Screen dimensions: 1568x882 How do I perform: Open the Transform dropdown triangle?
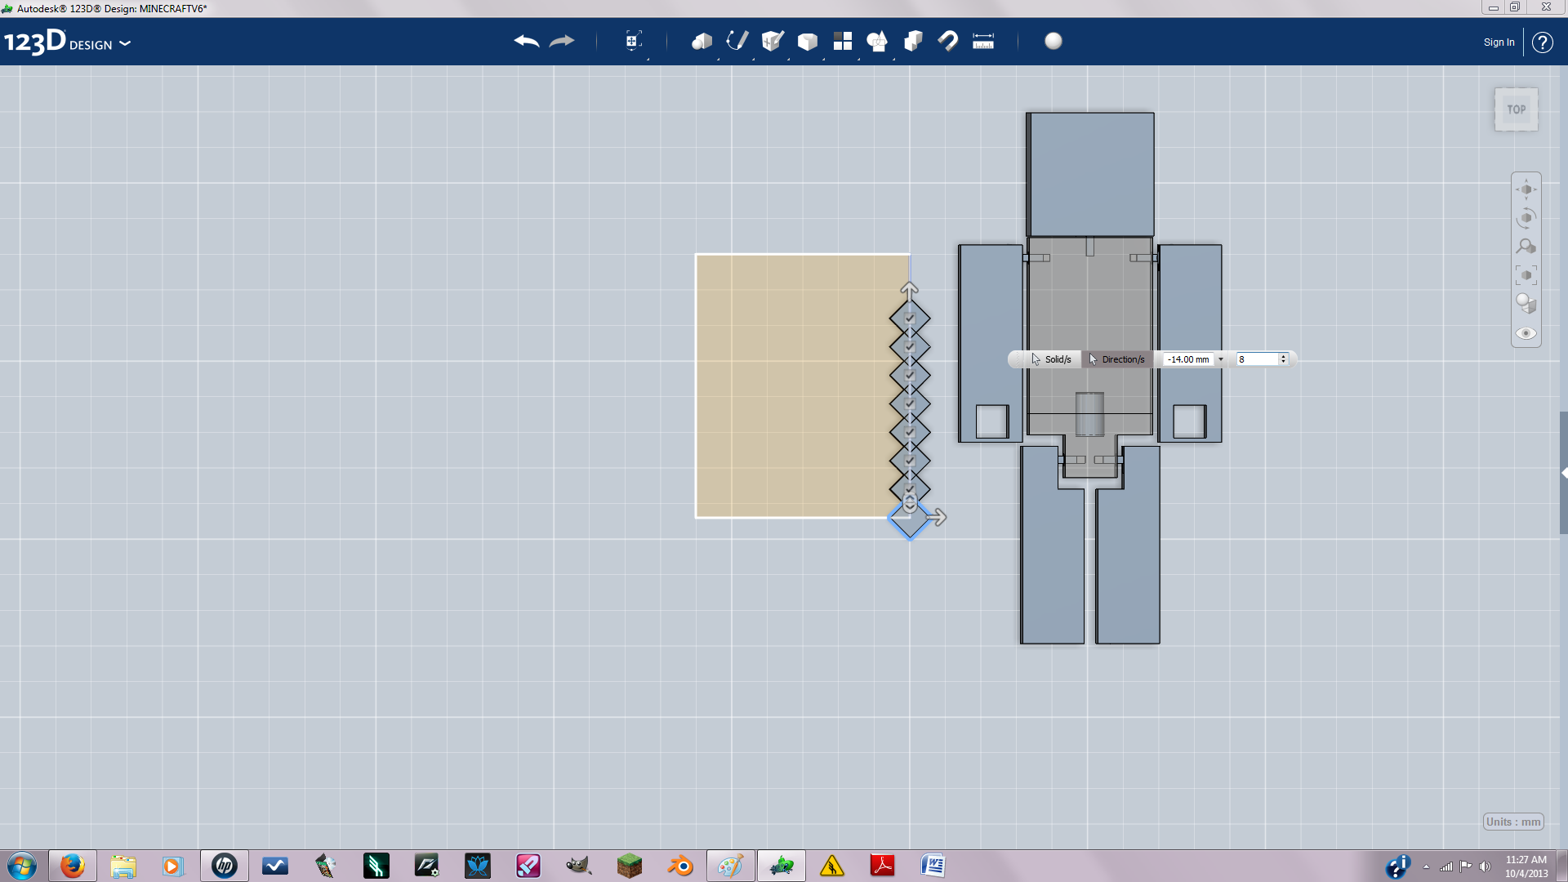648,59
